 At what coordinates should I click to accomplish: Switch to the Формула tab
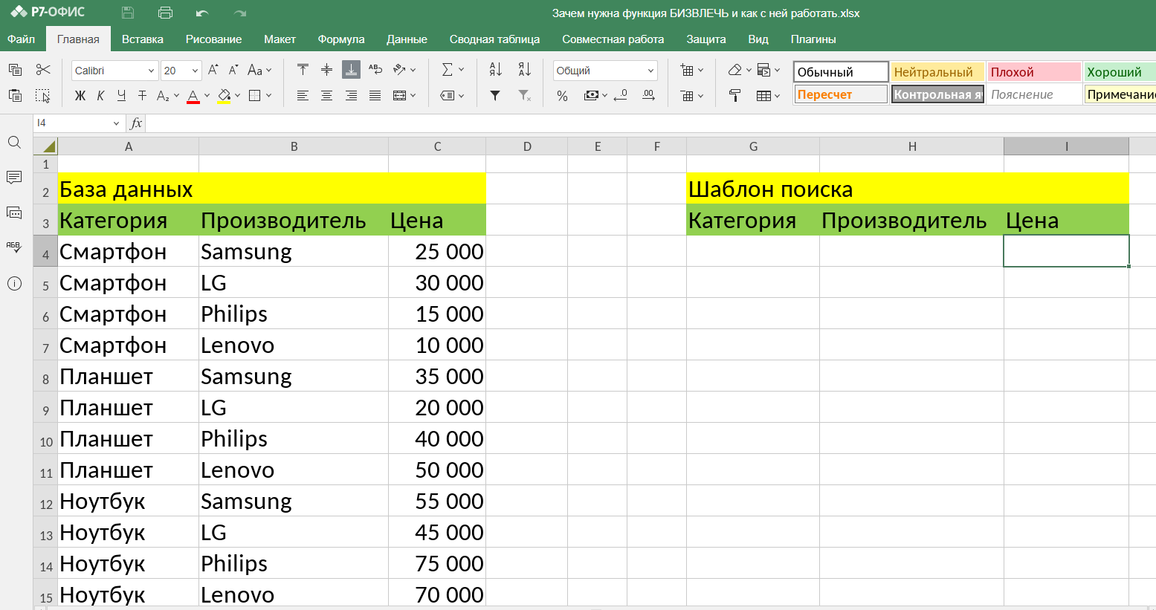pyautogui.click(x=341, y=39)
